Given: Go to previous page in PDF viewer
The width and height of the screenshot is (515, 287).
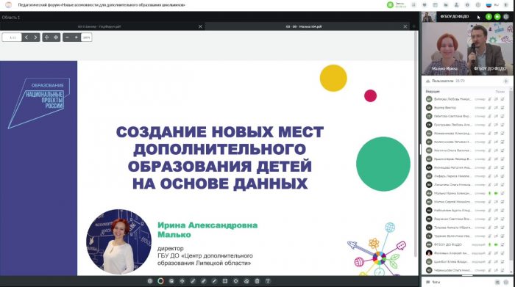Looking at the screenshot, I should [26, 37].
